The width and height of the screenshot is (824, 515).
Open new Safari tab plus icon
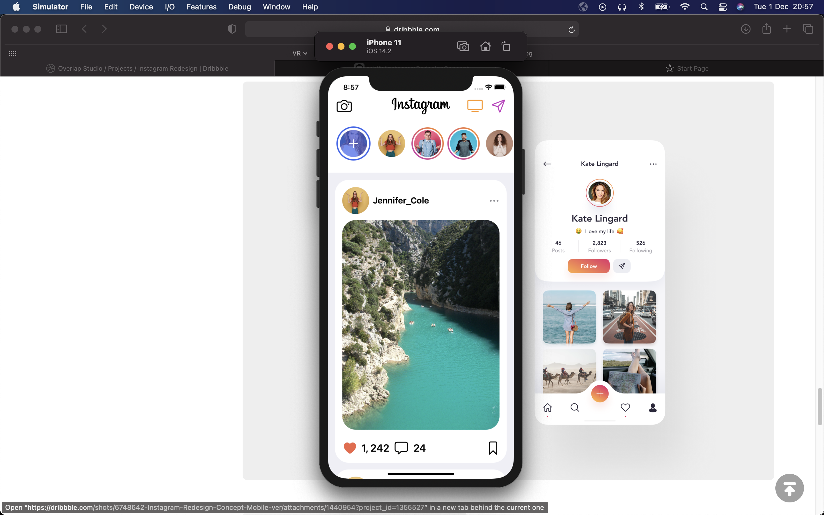click(787, 29)
